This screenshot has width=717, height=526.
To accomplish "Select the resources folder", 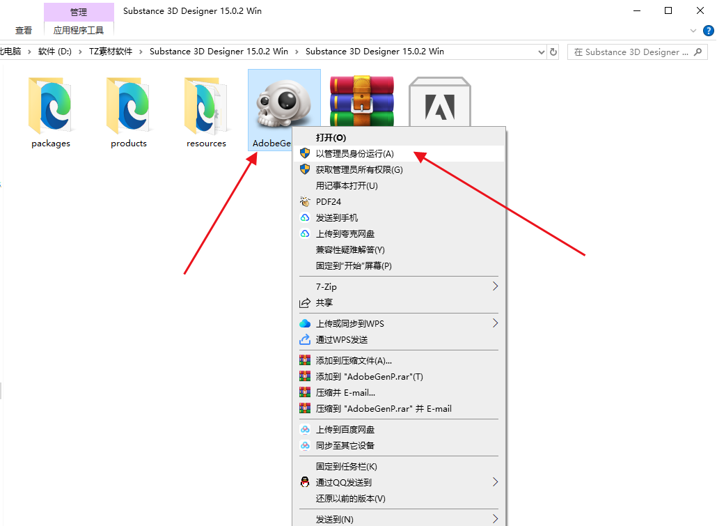I will click(206, 113).
